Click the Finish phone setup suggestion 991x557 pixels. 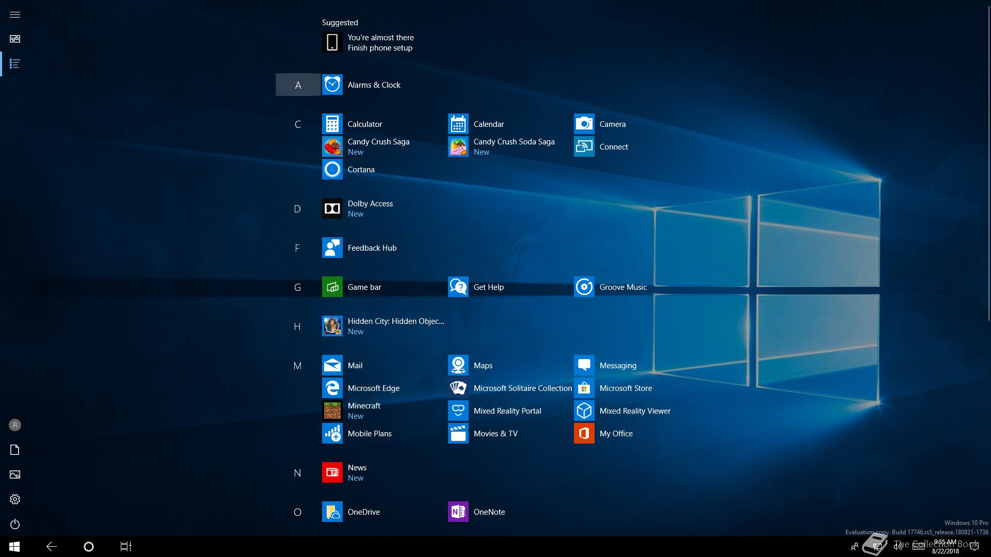coord(369,42)
